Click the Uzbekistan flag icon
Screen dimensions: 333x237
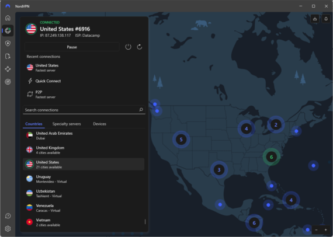[x=29, y=193]
